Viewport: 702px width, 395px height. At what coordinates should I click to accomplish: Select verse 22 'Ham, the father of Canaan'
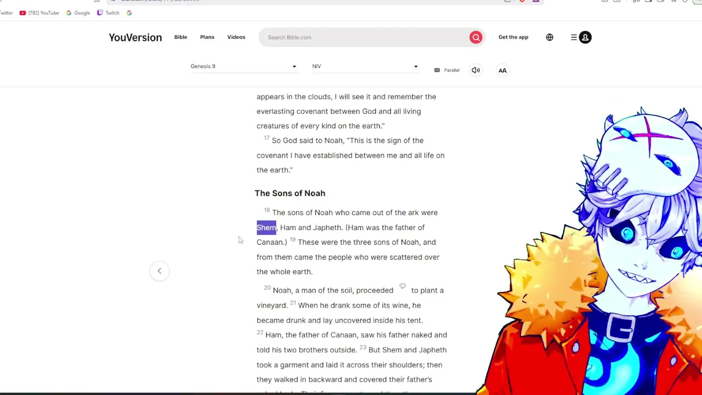[x=311, y=335]
